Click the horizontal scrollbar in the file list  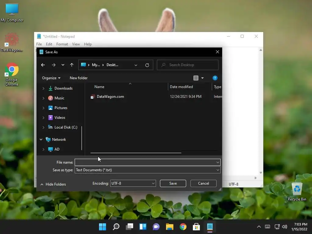point(136,153)
